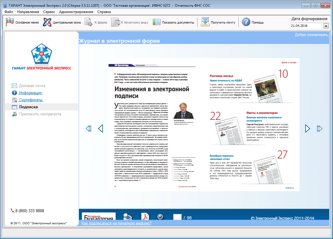Click the Добро пожаловать greeting text
Screen dimensions: 333x239
click(x=312, y=35)
